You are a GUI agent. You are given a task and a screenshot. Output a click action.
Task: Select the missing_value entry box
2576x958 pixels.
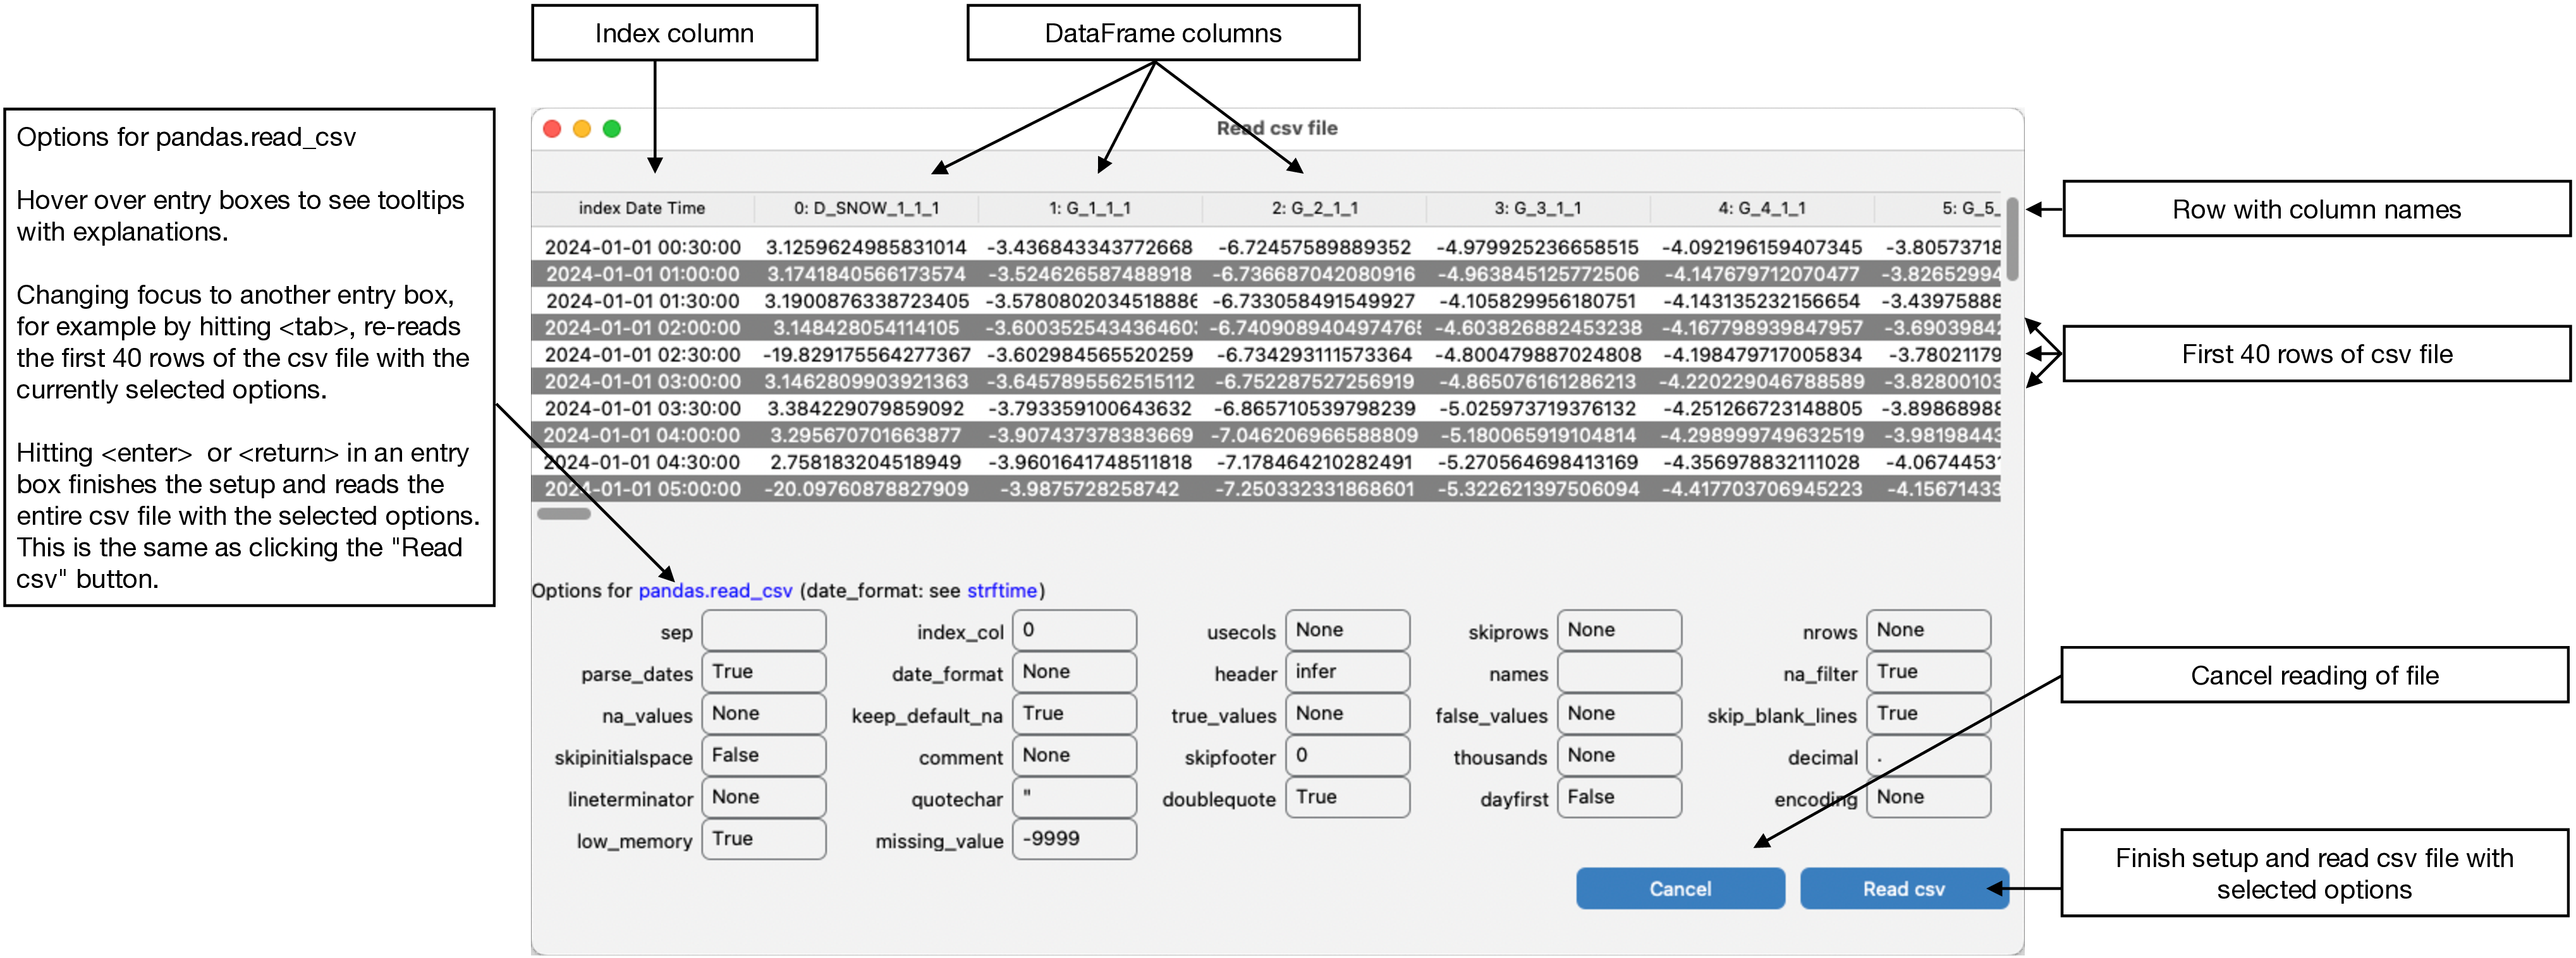pos(1073,839)
